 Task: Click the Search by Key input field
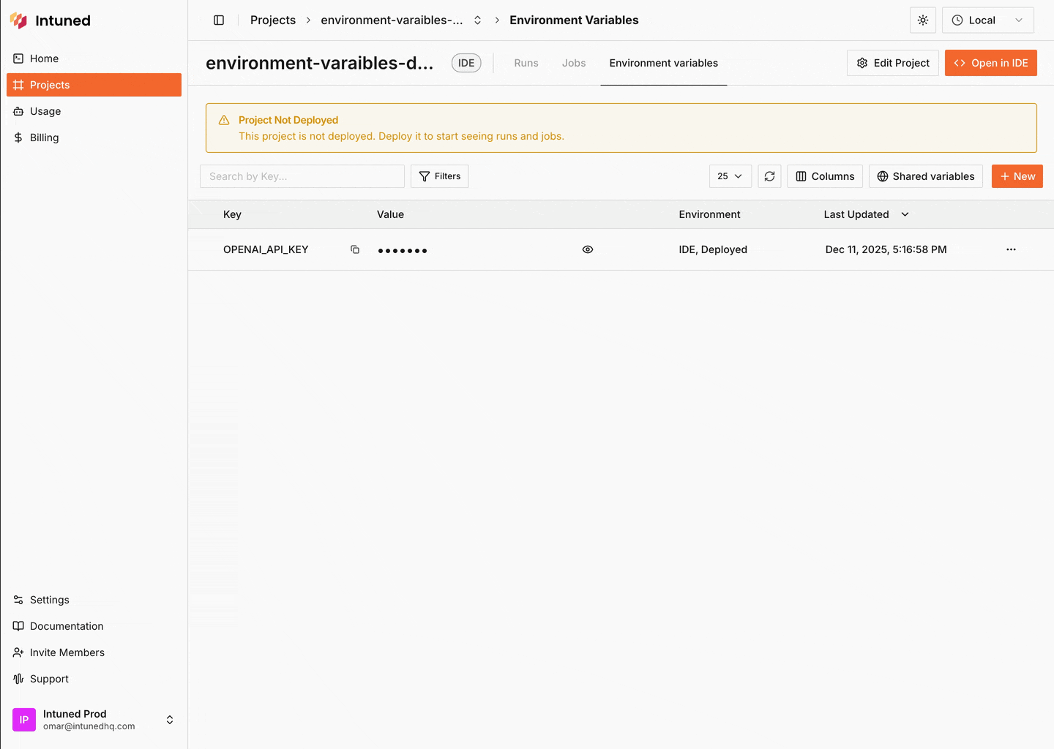pyautogui.click(x=302, y=176)
